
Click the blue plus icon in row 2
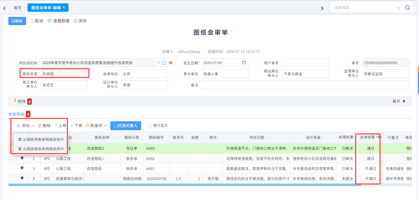click(22, 158)
